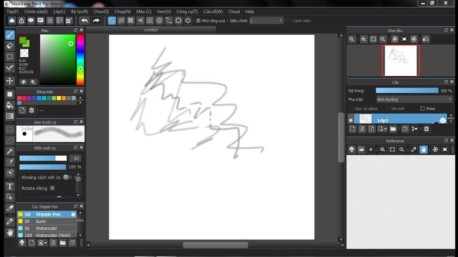The width and height of the screenshot is (458, 257).
Task: Open the Lớp(L) menu
Action: tap(59, 12)
